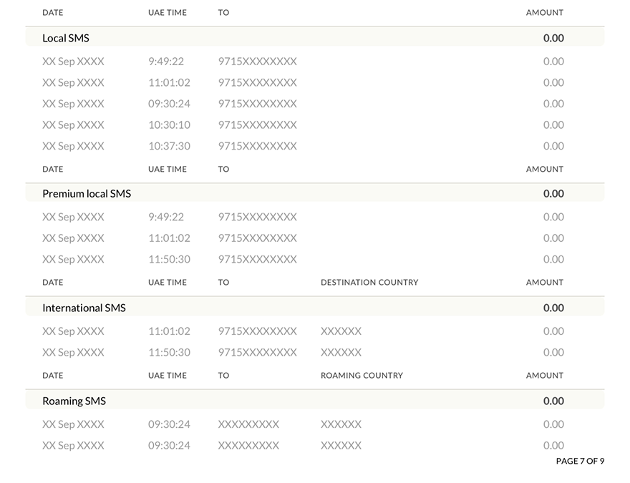
Task: Click the topmost AMOUNT column header
Action: click(x=545, y=12)
